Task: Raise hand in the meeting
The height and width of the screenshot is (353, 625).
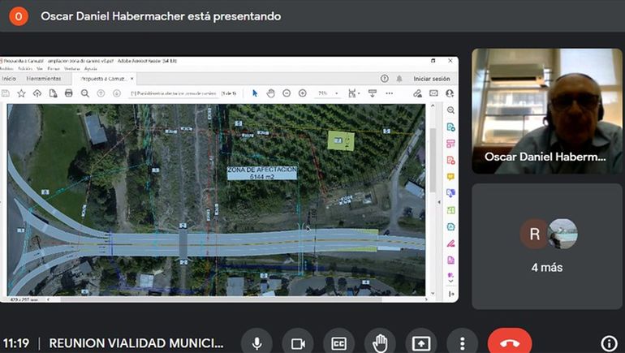Action: pos(380,342)
